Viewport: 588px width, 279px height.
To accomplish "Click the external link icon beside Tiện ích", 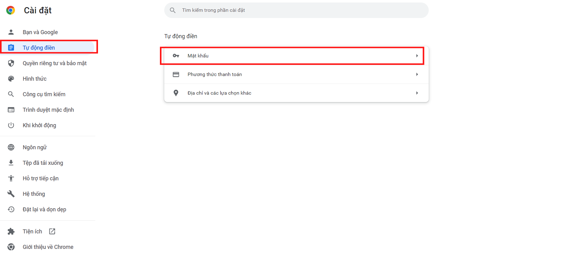I will pyautogui.click(x=52, y=231).
